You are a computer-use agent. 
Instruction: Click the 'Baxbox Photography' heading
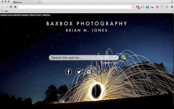coord(87,24)
